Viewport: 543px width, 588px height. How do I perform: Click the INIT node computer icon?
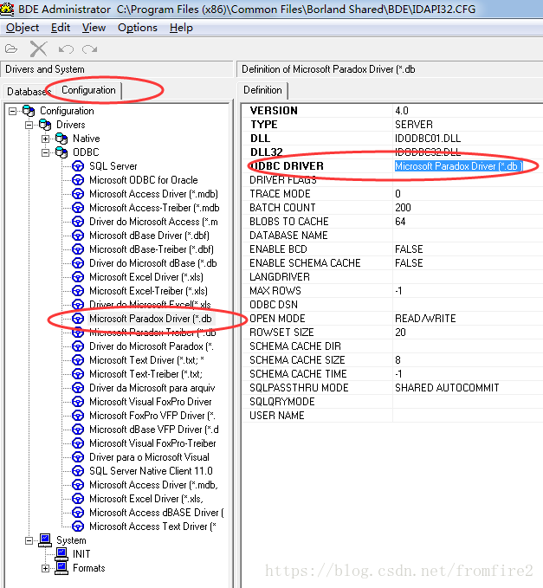coord(61,554)
